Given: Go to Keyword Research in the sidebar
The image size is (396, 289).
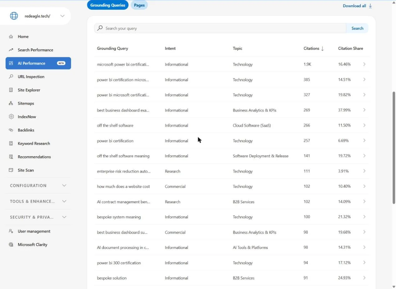Looking at the screenshot, I should click(x=34, y=143).
